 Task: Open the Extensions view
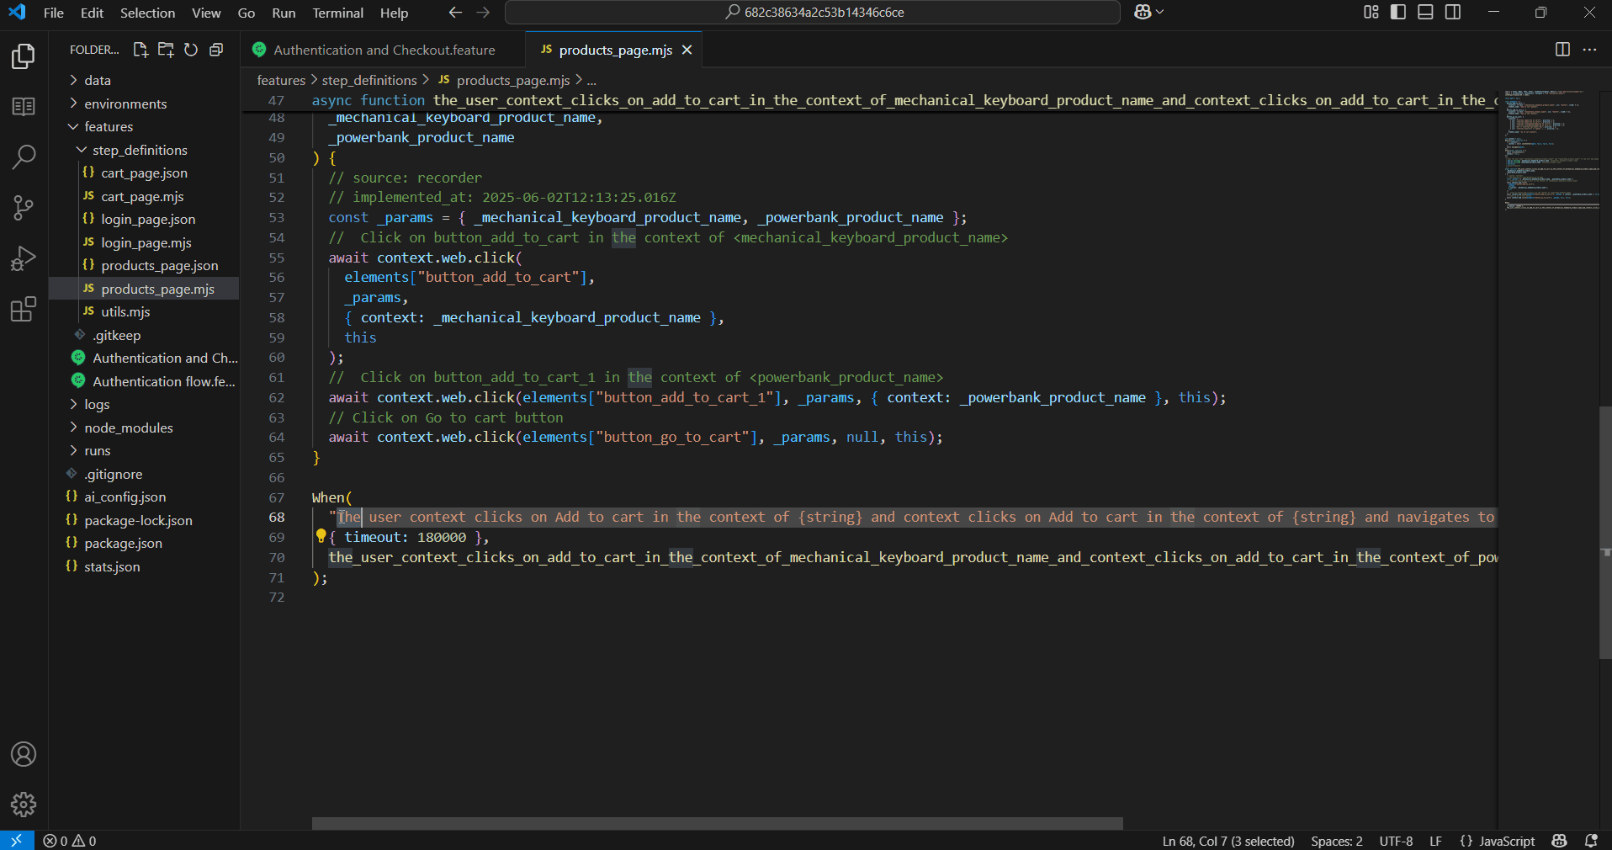point(23,309)
